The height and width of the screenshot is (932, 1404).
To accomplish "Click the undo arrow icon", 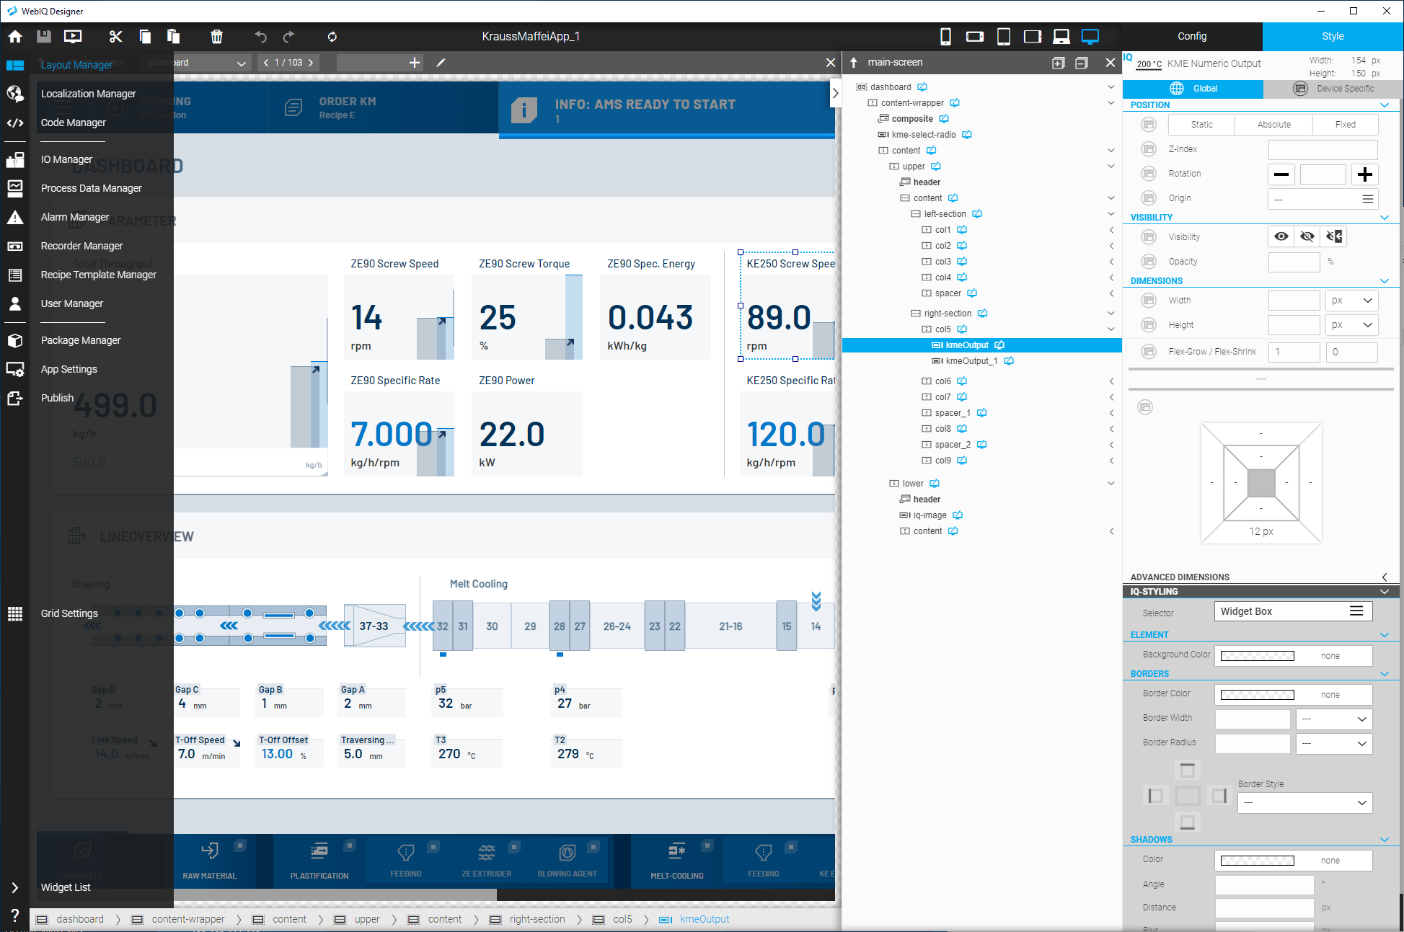I will [260, 37].
